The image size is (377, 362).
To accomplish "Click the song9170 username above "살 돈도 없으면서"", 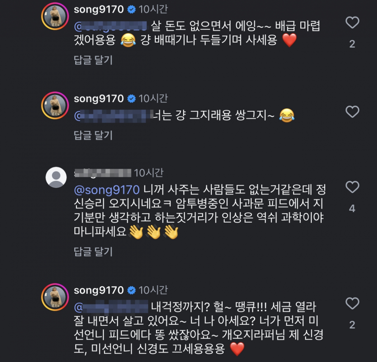I will pos(99,9).
